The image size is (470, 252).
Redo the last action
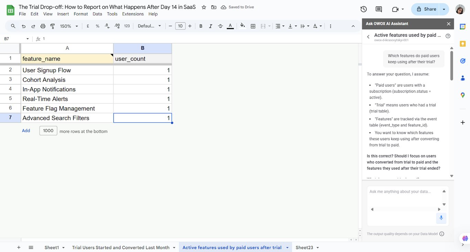[33, 26]
